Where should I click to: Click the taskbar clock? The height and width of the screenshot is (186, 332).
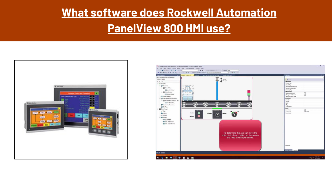pyautogui.click(x=317, y=158)
